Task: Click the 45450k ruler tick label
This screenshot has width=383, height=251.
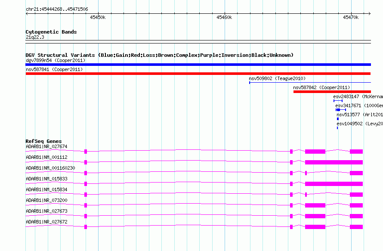Action: [x=98, y=17]
